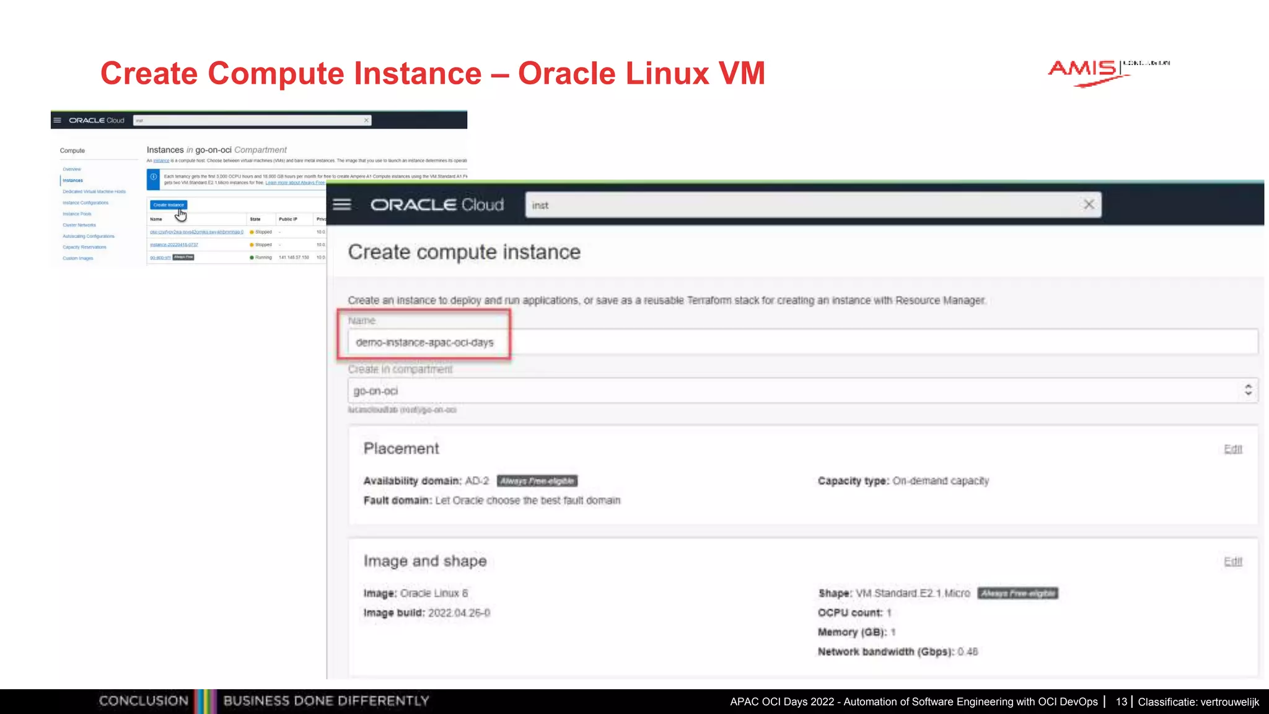Click the Always Free badge beside go-app-vm
1269x714 pixels.
pyautogui.click(x=183, y=257)
